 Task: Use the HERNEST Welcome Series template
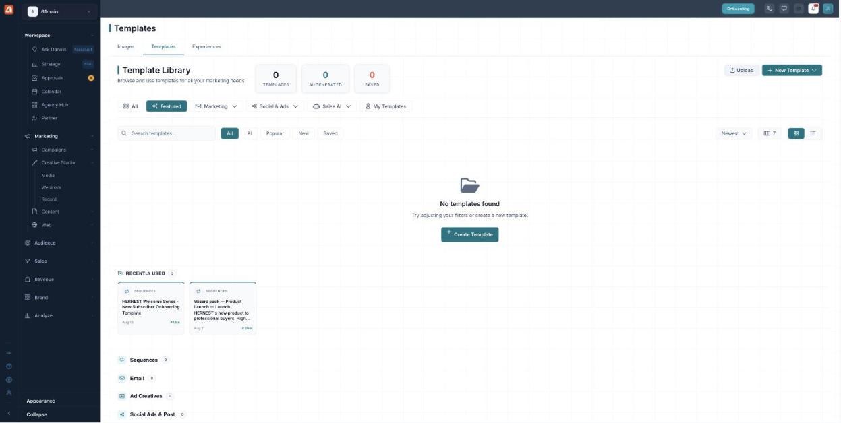click(x=175, y=323)
